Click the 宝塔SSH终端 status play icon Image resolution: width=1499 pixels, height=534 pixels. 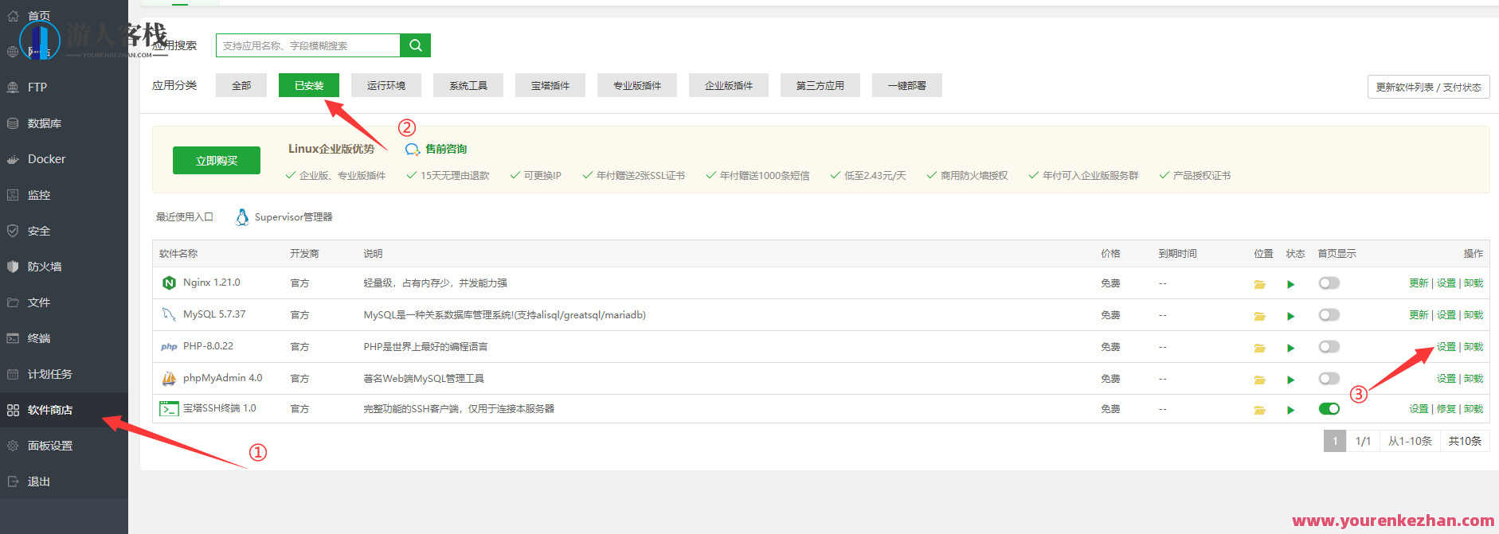coord(1290,410)
